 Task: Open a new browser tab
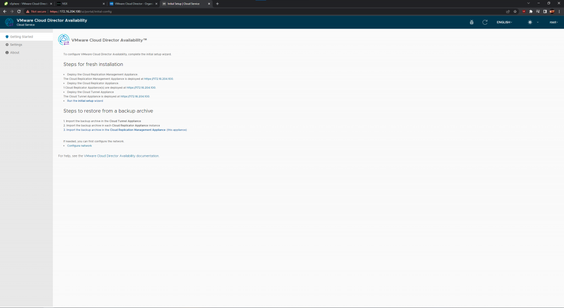[x=217, y=4]
